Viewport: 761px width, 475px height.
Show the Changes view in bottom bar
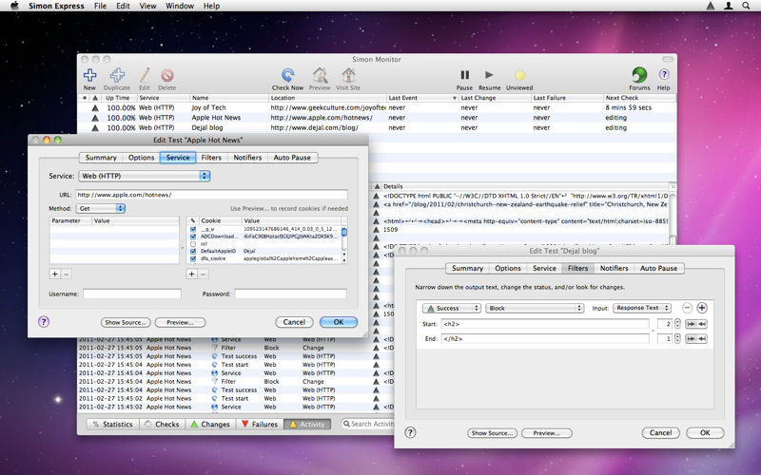coord(210,424)
